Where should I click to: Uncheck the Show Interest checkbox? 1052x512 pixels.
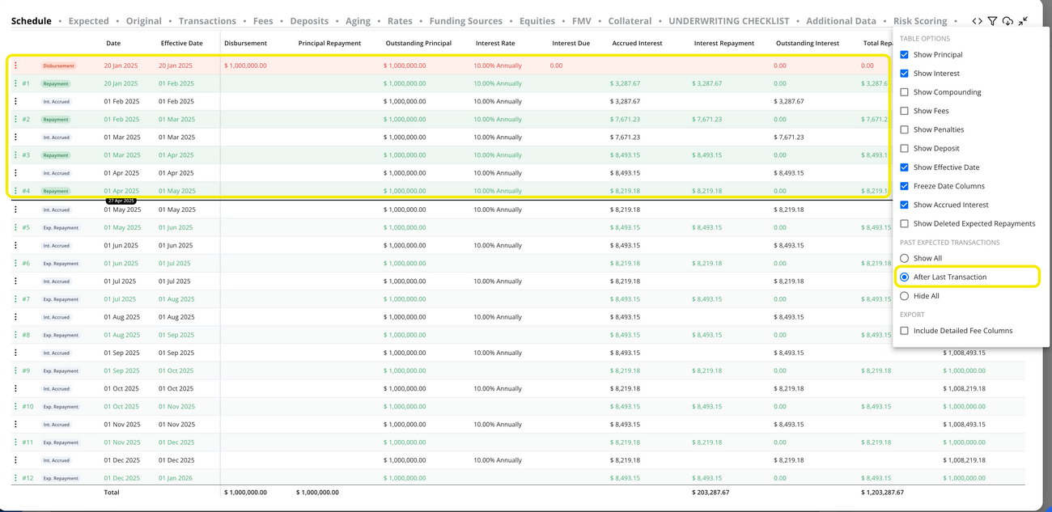tap(905, 74)
